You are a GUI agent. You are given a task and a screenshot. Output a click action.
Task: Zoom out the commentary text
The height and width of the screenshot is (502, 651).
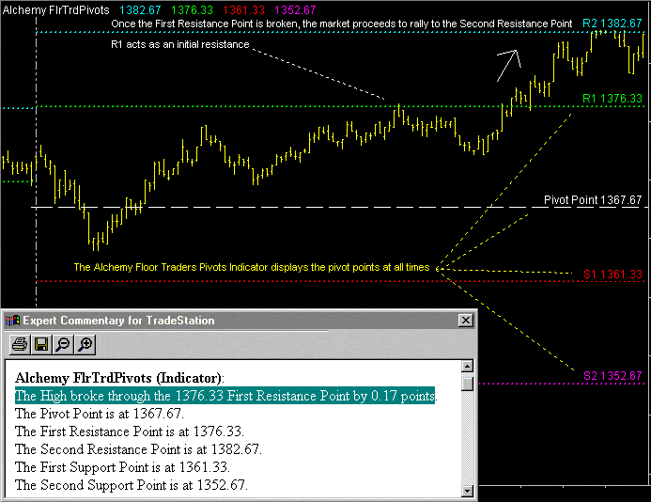(x=63, y=344)
